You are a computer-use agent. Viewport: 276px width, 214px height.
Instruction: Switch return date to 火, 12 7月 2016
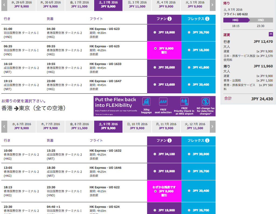tap(195, 126)
